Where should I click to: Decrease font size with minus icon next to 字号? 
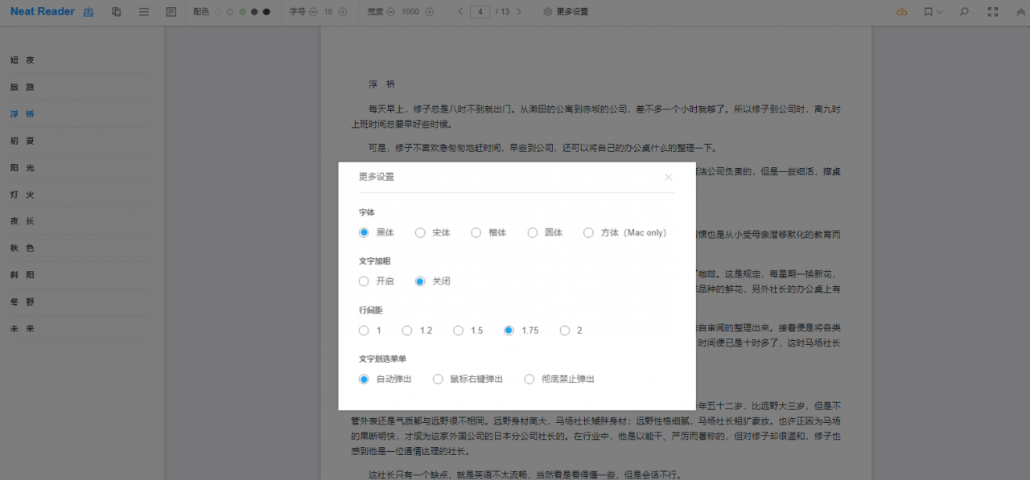(x=313, y=12)
